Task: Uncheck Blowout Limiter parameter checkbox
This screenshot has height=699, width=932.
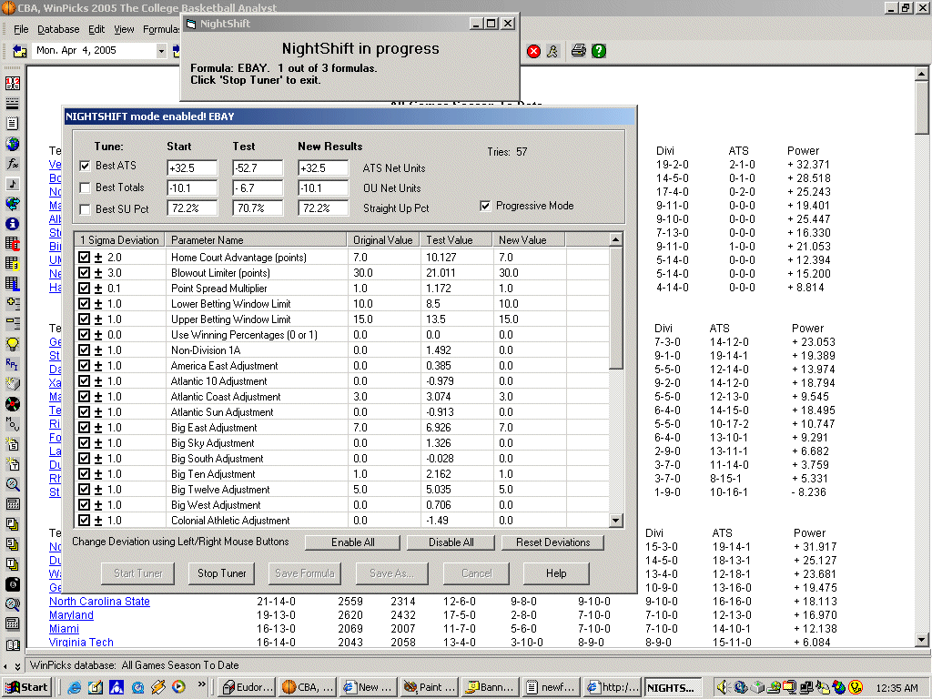Action: click(84, 273)
